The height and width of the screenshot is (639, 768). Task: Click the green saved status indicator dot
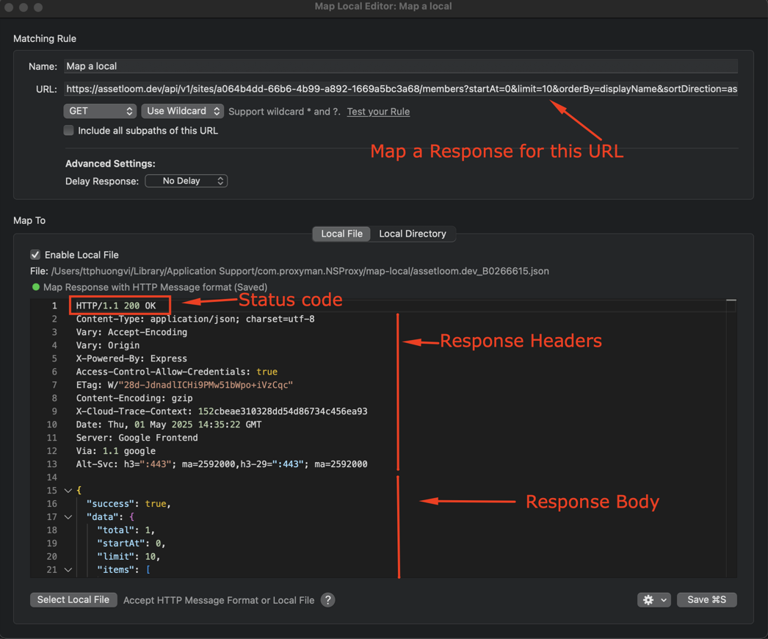36,287
